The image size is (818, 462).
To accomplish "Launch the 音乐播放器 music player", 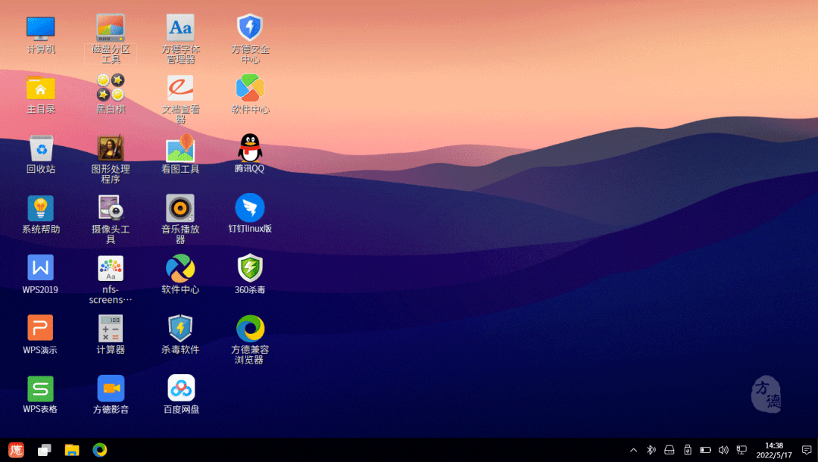I will [x=180, y=208].
